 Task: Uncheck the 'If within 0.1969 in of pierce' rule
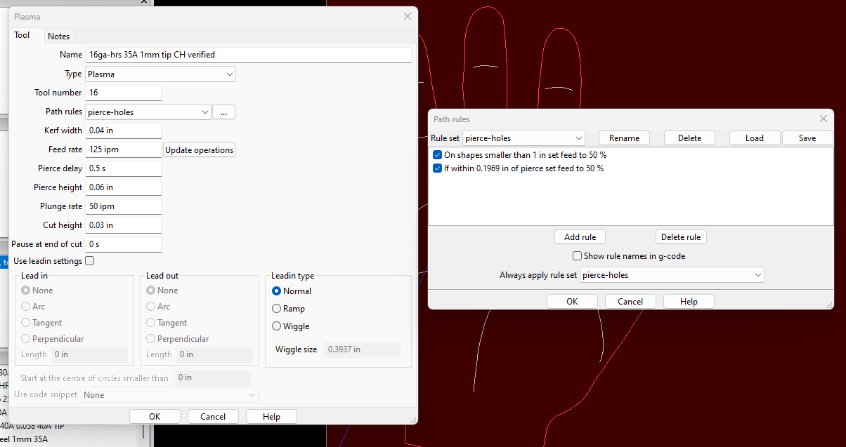point(438,168)
